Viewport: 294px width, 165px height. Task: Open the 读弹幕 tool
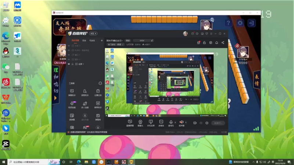(72, 117)
